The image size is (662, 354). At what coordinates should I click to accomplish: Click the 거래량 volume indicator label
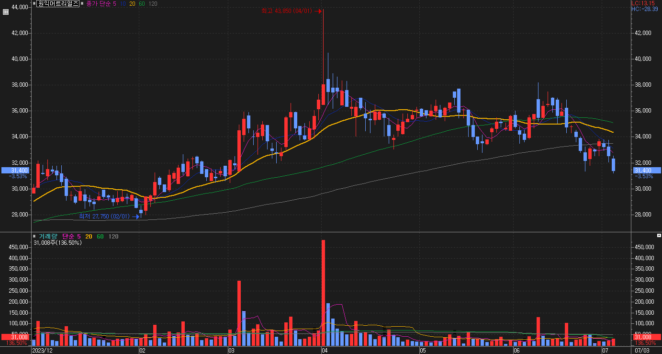[x=48, y=236]
